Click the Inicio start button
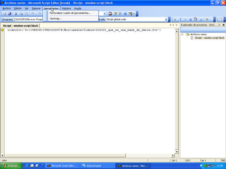Image resolution: width=226 pixels, height=169 pixels. pos(11,166)
